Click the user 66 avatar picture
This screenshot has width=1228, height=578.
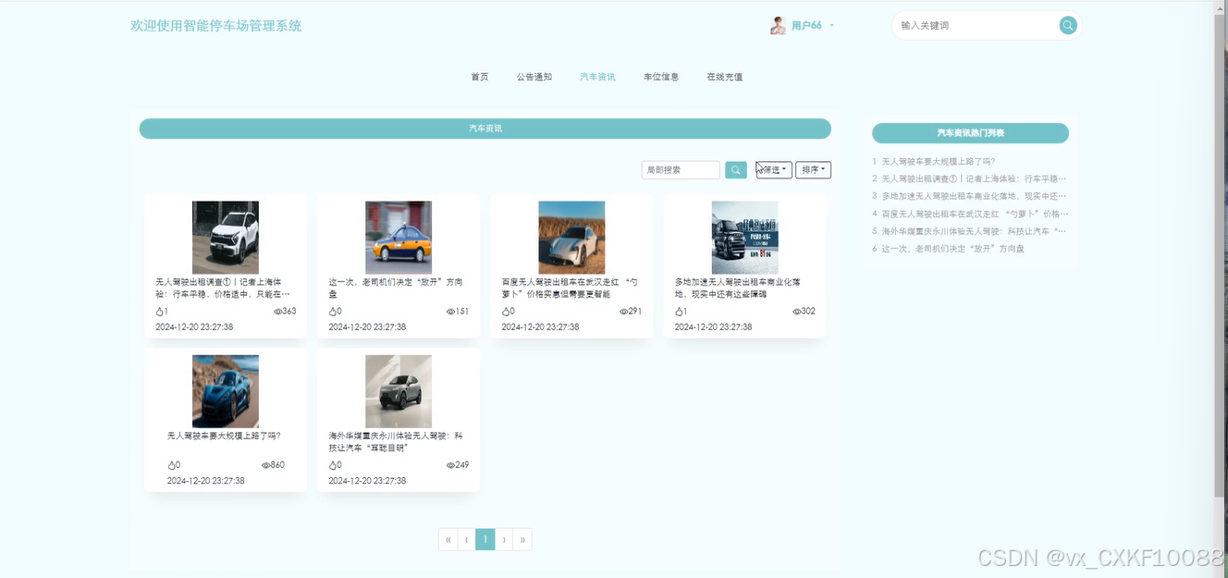click(778, 26)
